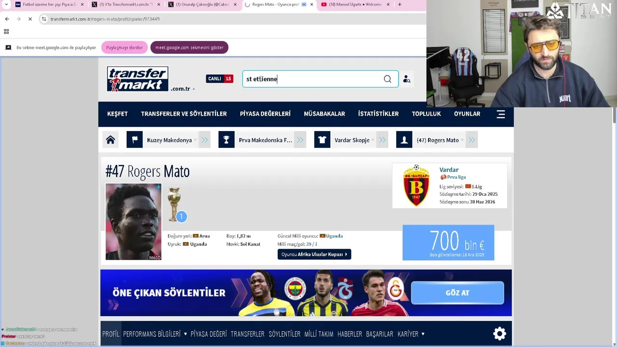Select the Profil tab
617x347 pixels.
(x=111, y=334)
